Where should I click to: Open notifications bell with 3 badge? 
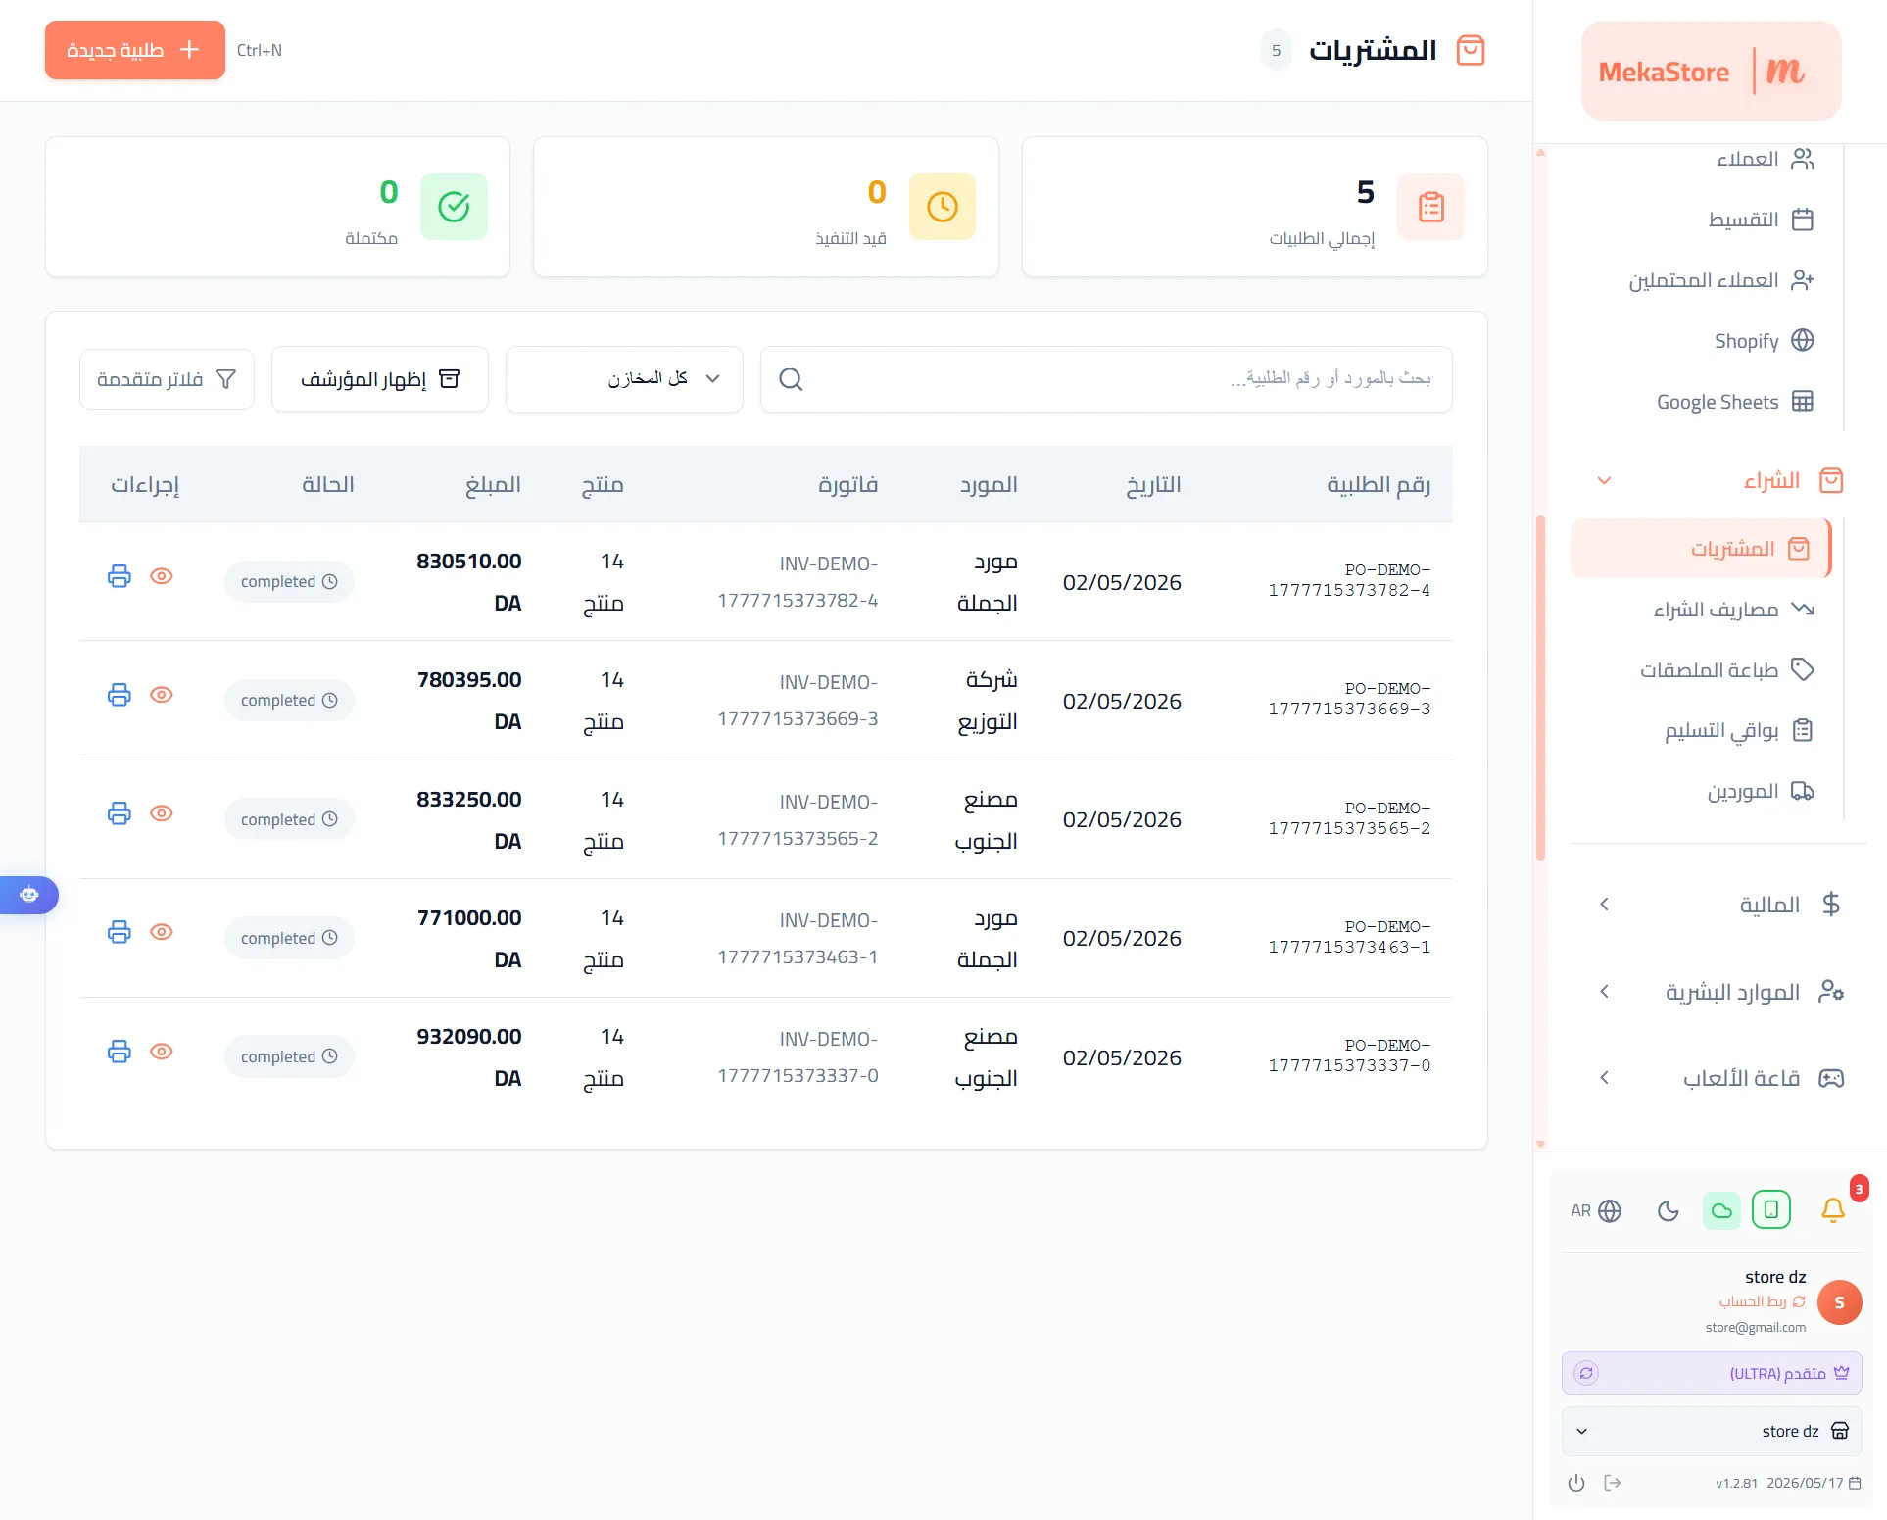coord(1833,1210)
